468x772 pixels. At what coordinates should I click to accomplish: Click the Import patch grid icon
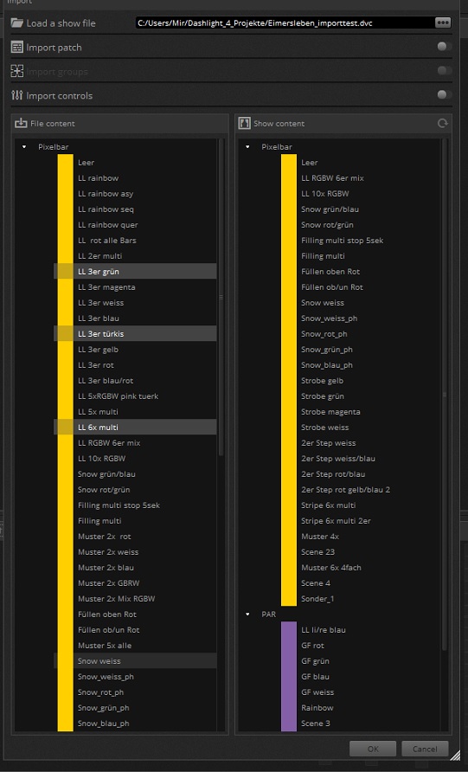click(17, 48)
